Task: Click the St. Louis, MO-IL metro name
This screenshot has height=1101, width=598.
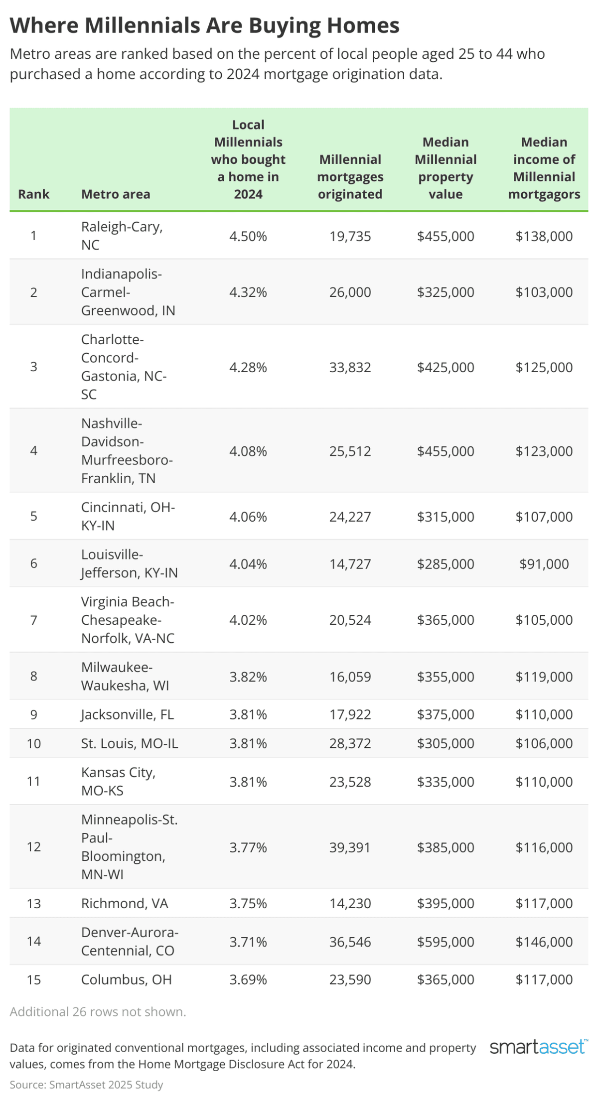Action: click(x=130, y=743)
